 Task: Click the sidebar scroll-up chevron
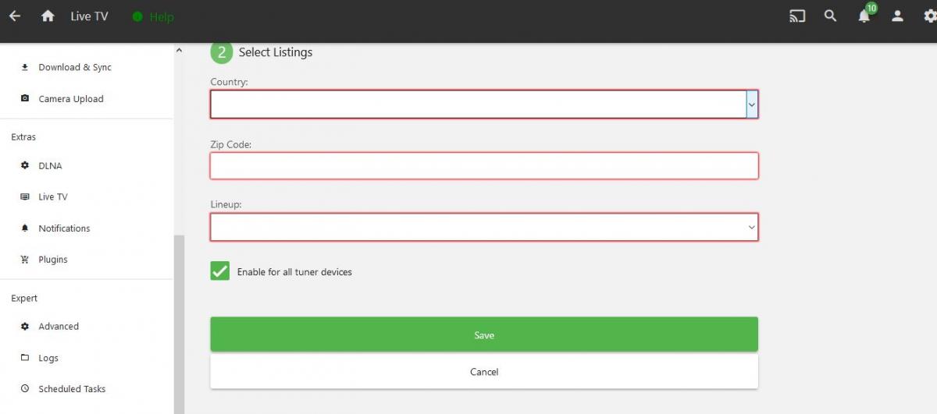click(x=179, y=51)
